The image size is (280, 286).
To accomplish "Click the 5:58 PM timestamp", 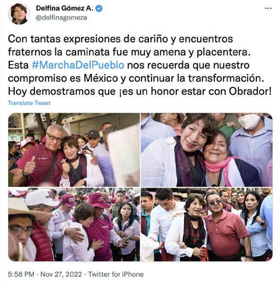I will pyautogui.click(x=21, y=274).
